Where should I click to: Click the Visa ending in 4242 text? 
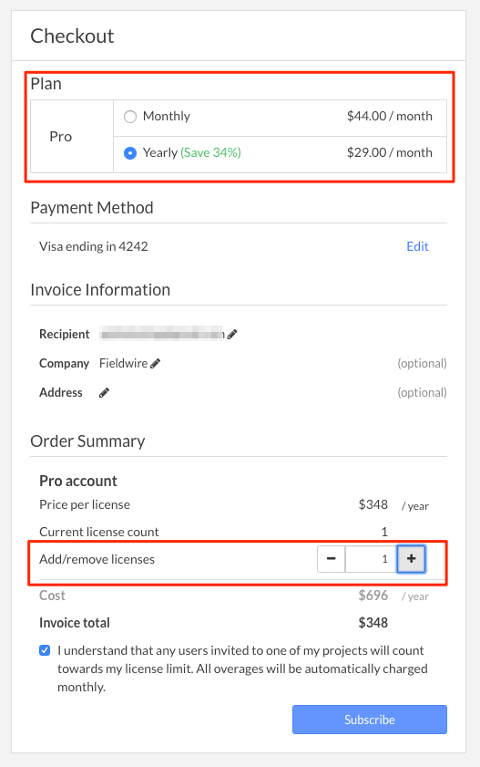pyautogui.click(x=94, y=246)
